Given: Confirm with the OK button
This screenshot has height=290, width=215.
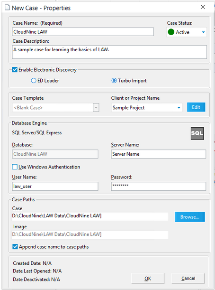Looking at the screenshot, I should [148, 278].
